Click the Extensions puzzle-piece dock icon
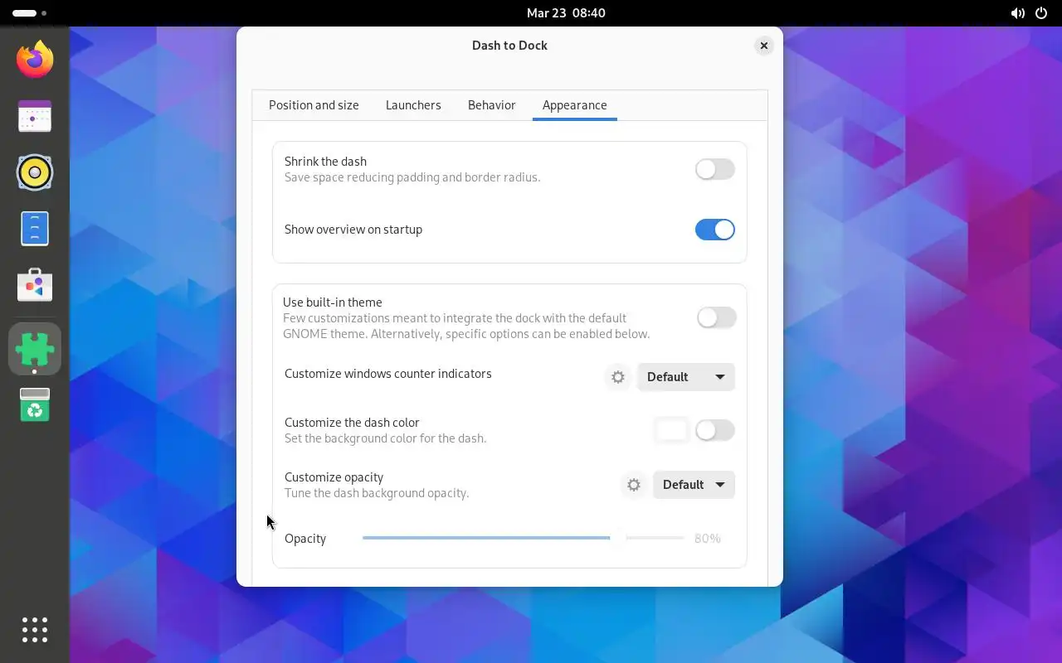The width and height of the screenshot is (1062, 663). pyautogui.click(x=35, y=348)
